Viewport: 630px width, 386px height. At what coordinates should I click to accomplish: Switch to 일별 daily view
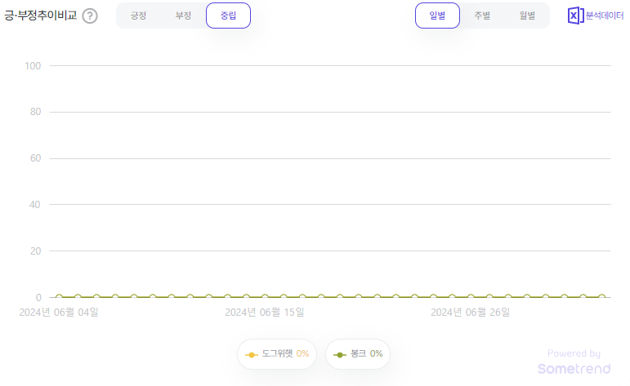(x=437, y=16)
